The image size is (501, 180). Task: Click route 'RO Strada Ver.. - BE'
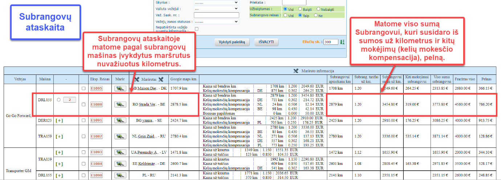(x=149, y=104)
